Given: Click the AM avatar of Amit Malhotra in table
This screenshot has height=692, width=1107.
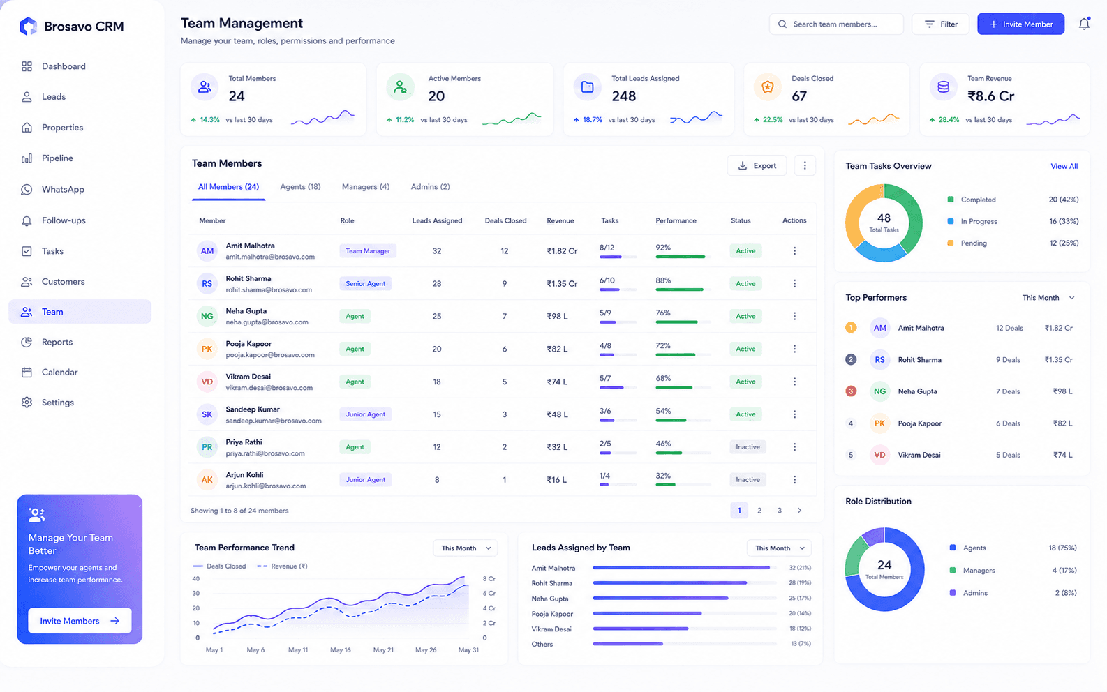Looking at the screenshot, I should coord(207,250).
